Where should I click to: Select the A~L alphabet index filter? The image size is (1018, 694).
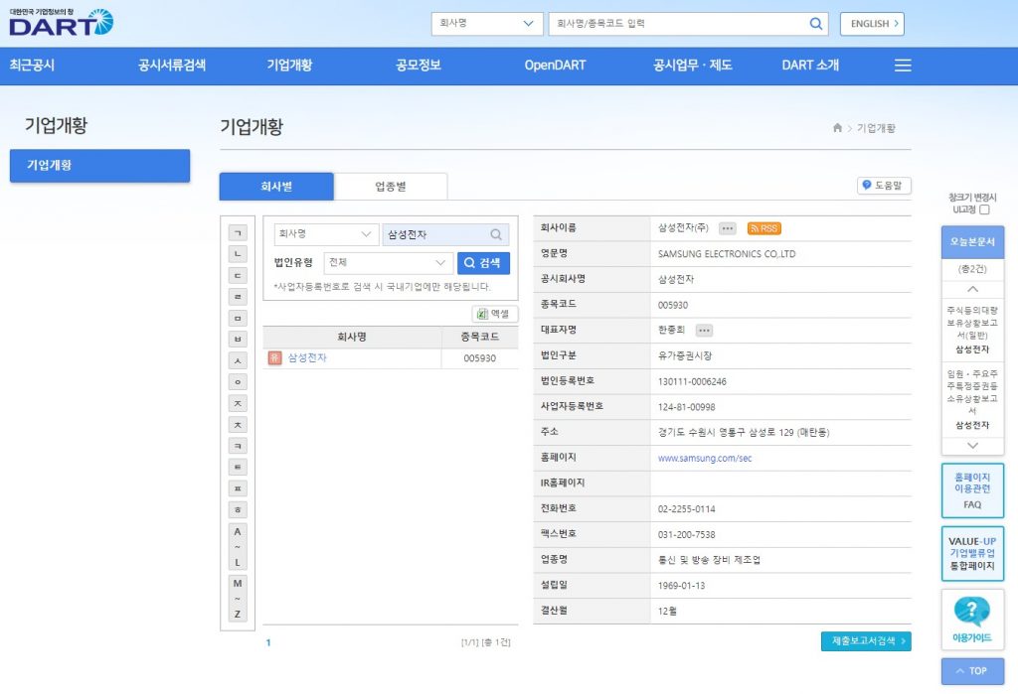(x=238, y=547)
